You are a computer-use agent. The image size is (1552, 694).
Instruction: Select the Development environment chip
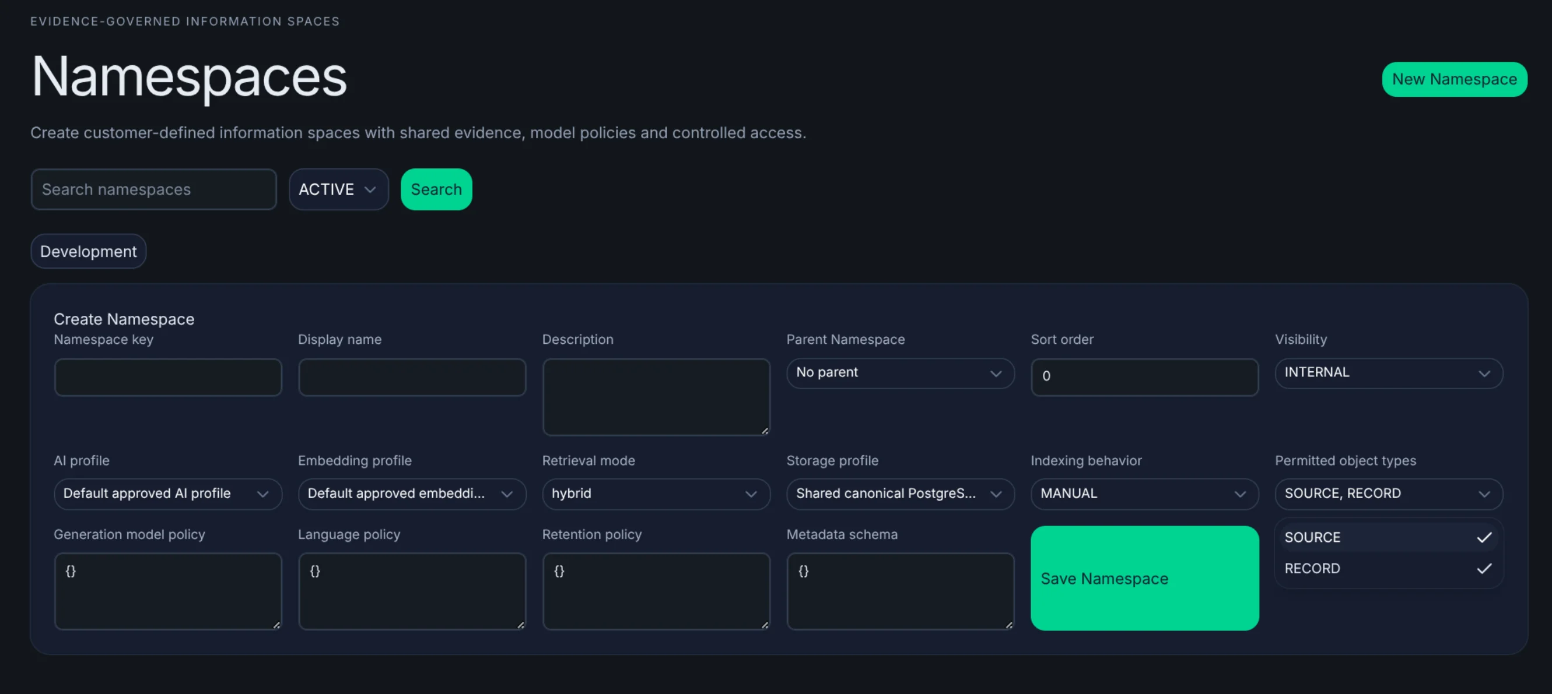coord(88,251)
